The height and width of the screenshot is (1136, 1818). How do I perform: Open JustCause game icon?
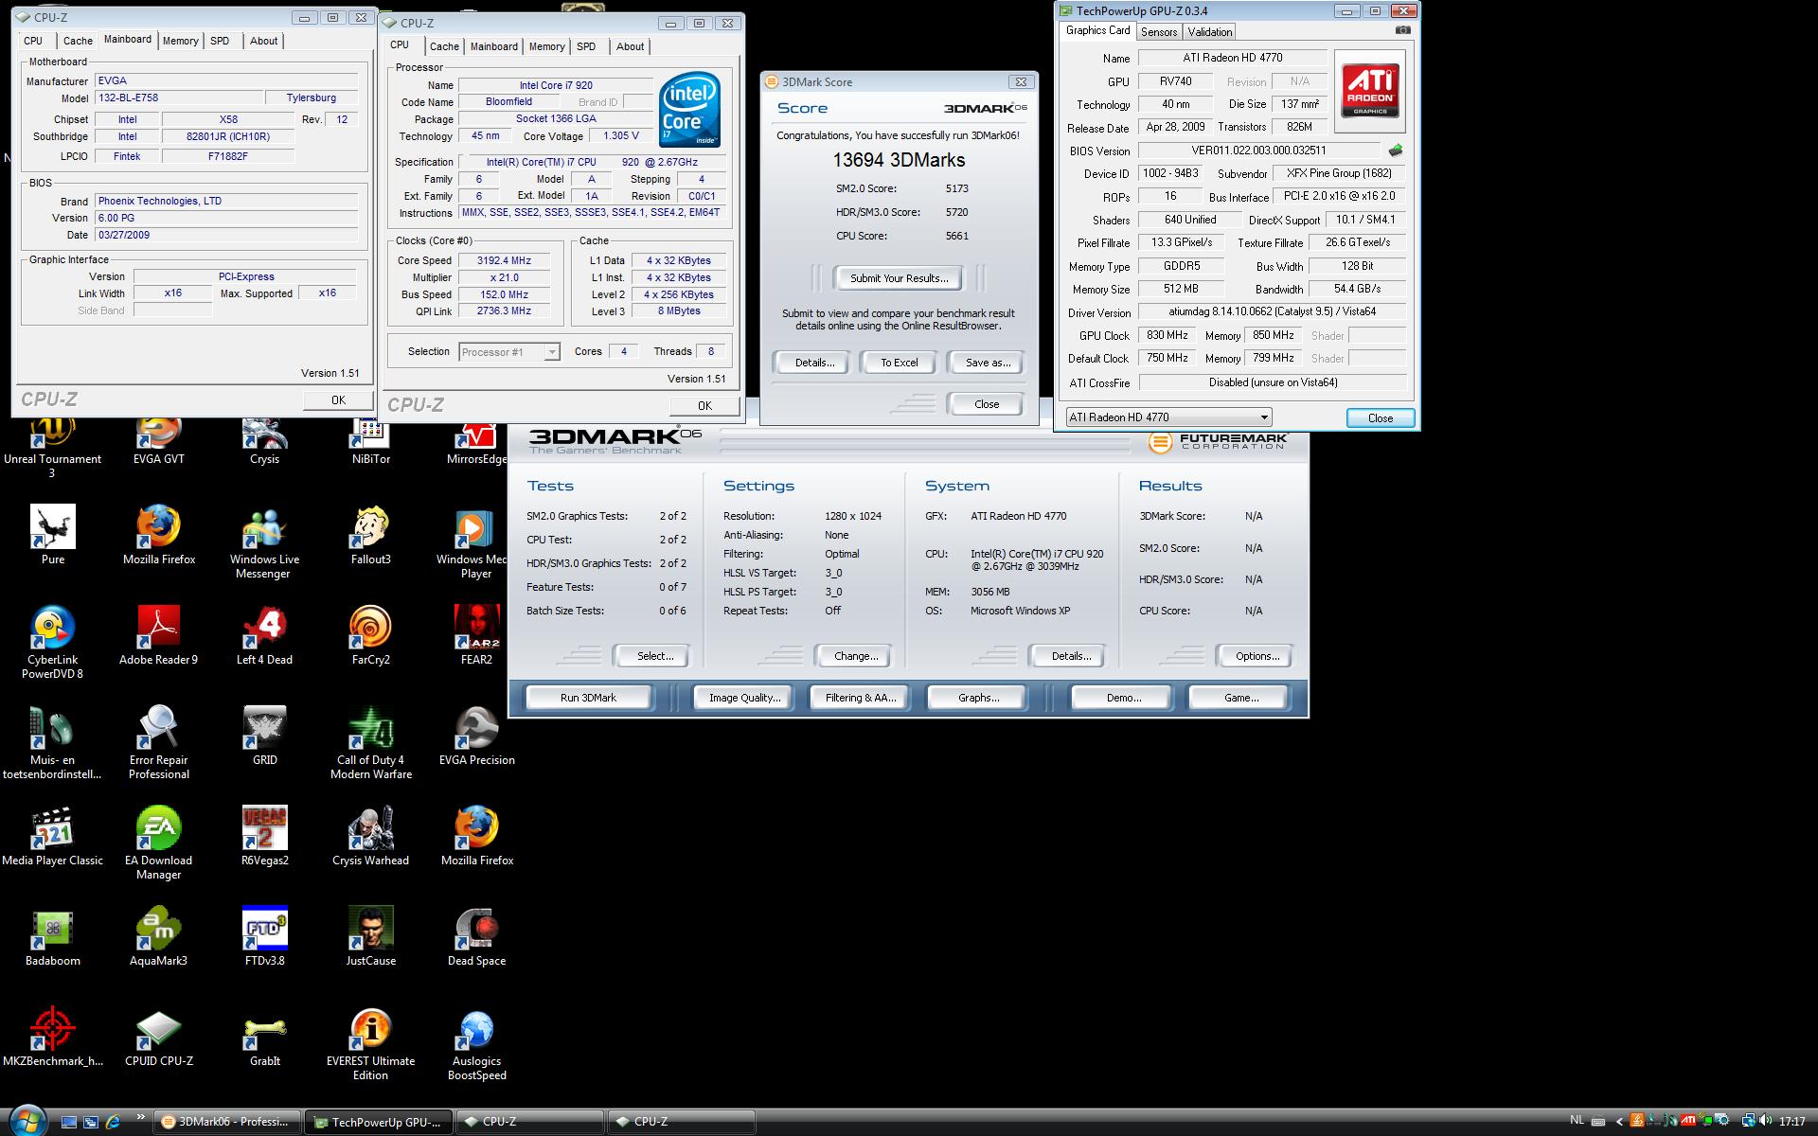click(x=370, y=936)
